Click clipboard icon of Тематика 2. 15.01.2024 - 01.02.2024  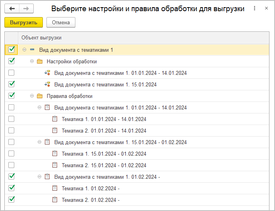point(55,165)
